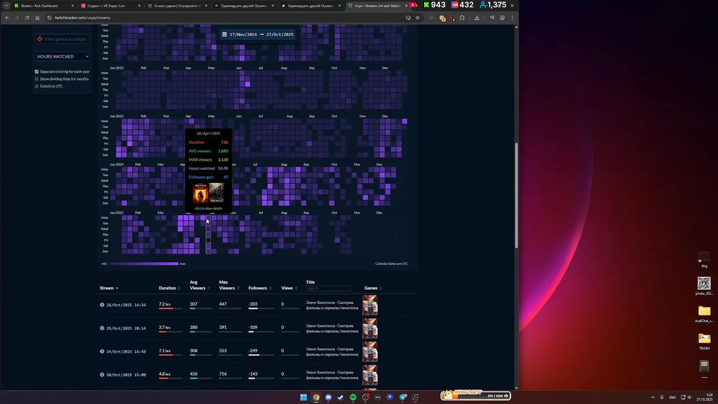Enable Switch to UTC checkbox
718x404 pixels.
37,86
